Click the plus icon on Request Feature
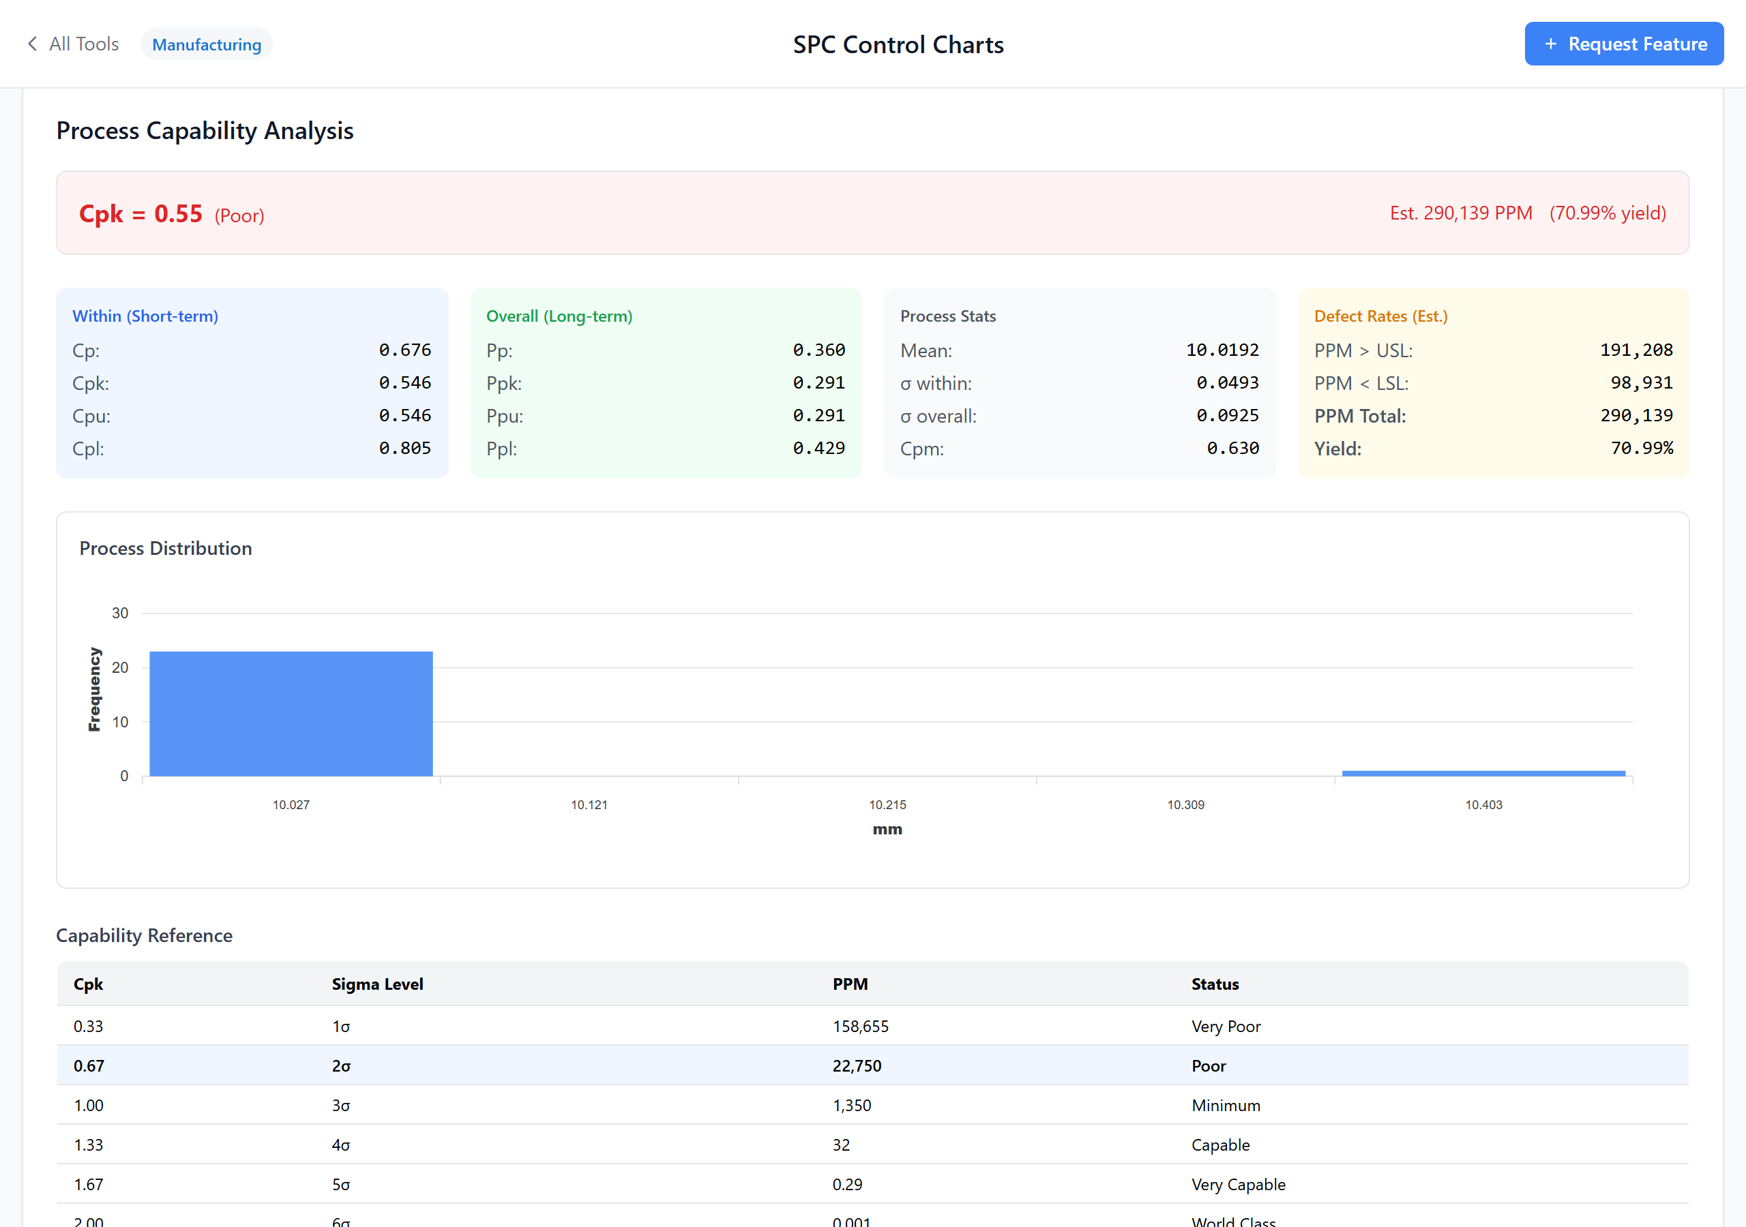This screenshot has height=1227, width=1746. pos(1550,44)
